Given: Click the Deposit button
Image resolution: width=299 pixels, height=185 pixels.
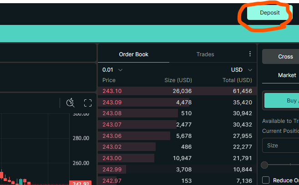Looking at the screenshot, I should (269, 13).
